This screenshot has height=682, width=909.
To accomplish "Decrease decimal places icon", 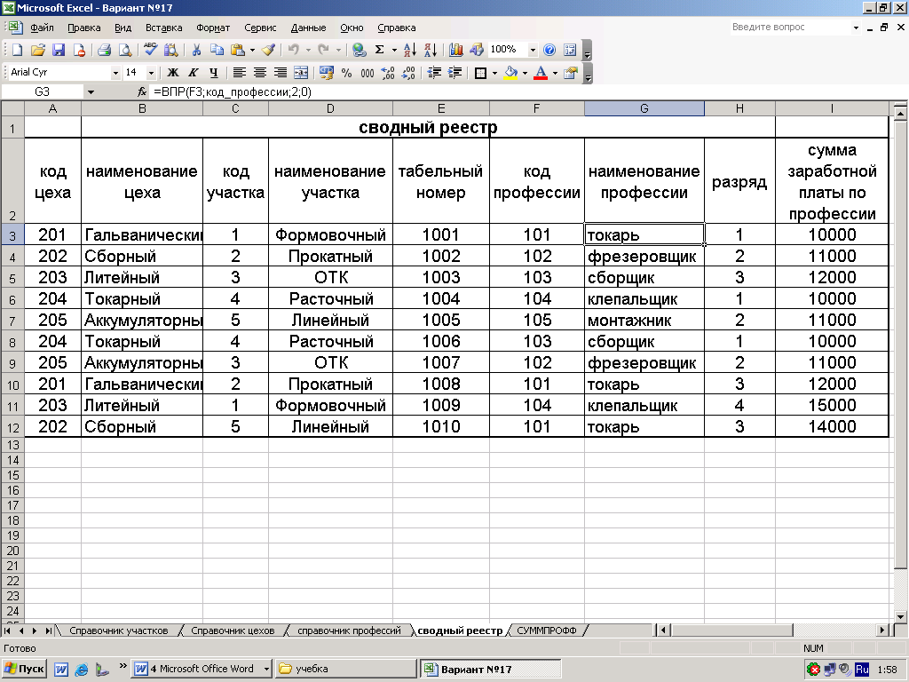I will click(408, 73).
